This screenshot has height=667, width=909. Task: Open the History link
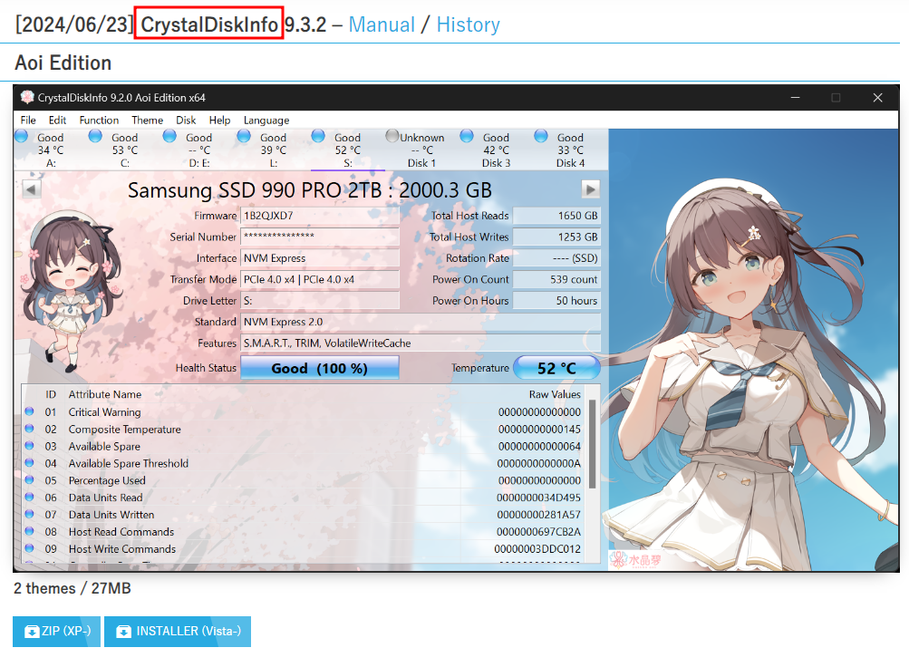tap(468, 24)
